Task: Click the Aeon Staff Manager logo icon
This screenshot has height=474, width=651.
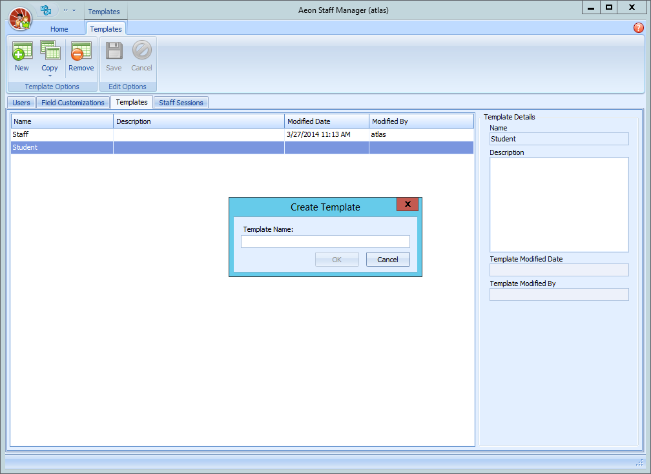Action: (x=20, y=19)
